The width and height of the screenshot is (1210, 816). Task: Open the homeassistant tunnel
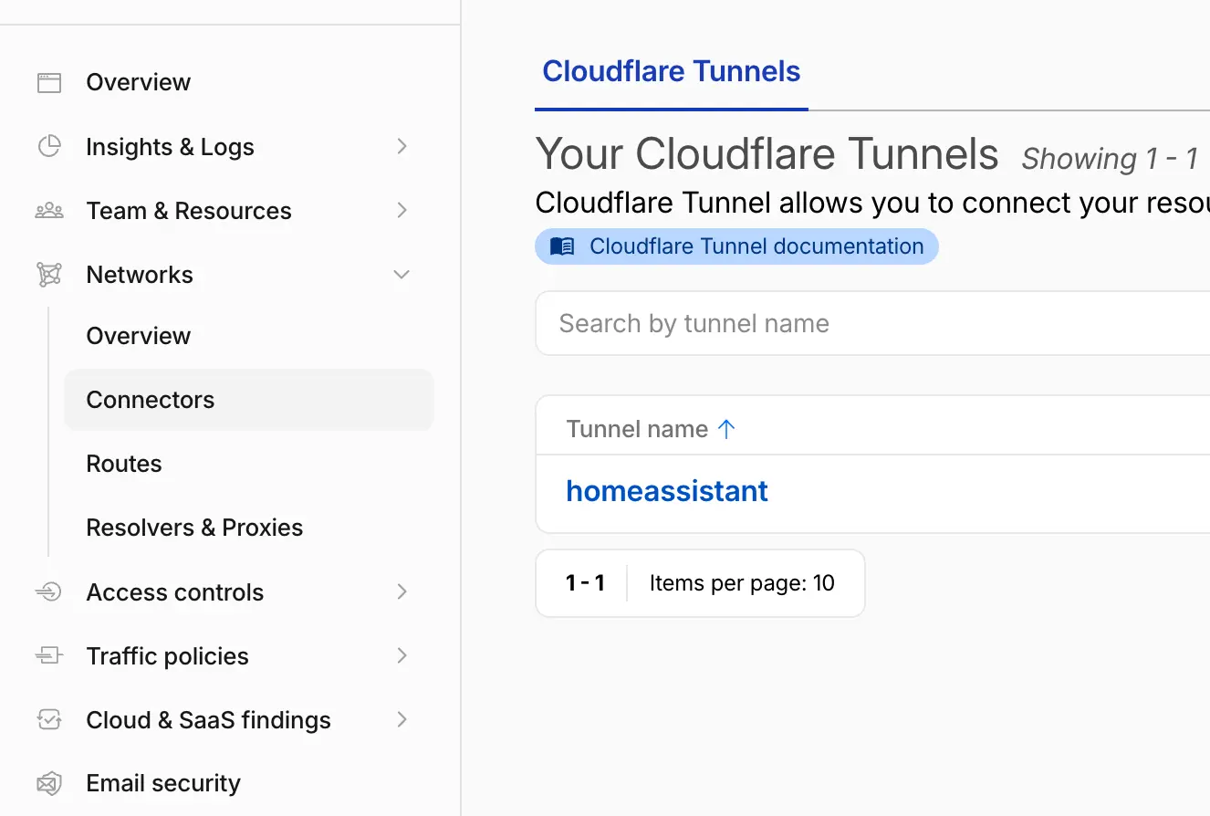tap(667, 491)
